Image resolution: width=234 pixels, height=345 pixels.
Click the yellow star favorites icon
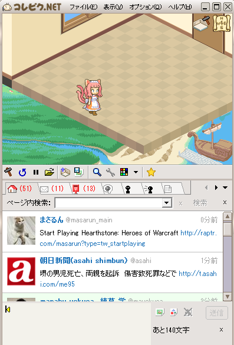(151, 172)
